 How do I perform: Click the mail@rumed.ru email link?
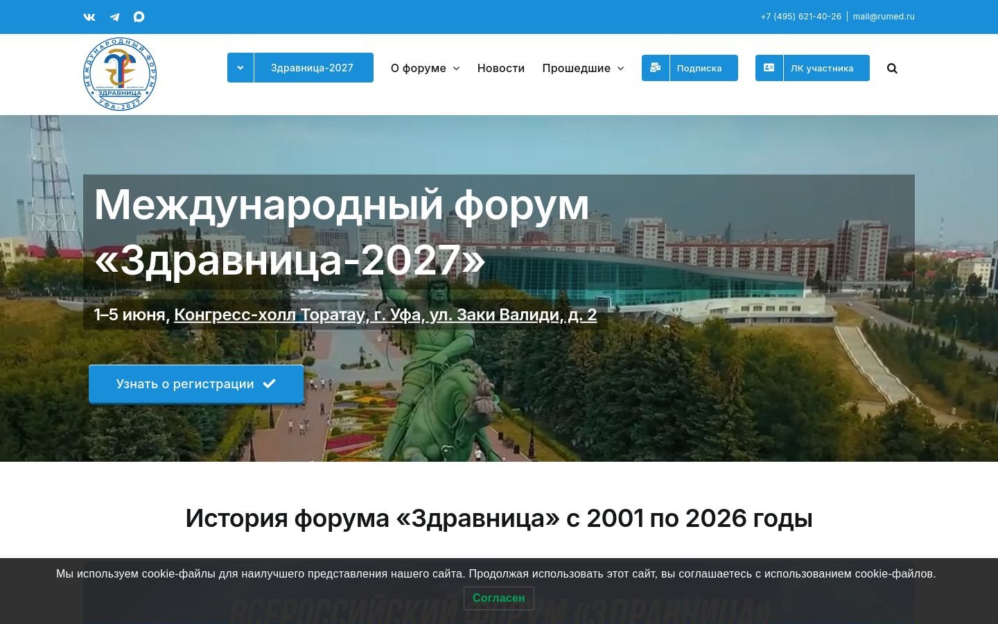pyautogui.click(x=884, y=17)
